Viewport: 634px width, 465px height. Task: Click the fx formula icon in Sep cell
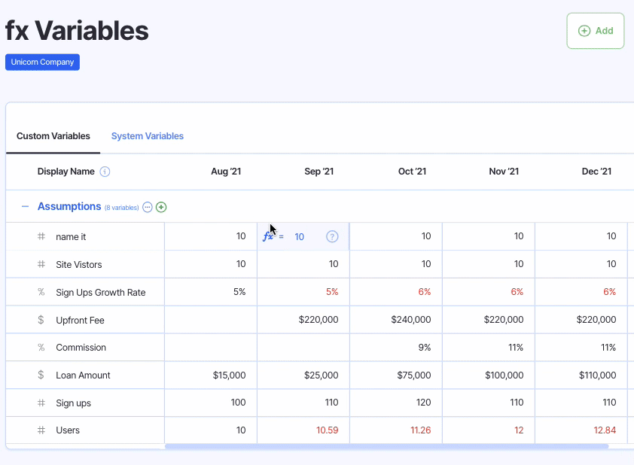click(268, 236)
